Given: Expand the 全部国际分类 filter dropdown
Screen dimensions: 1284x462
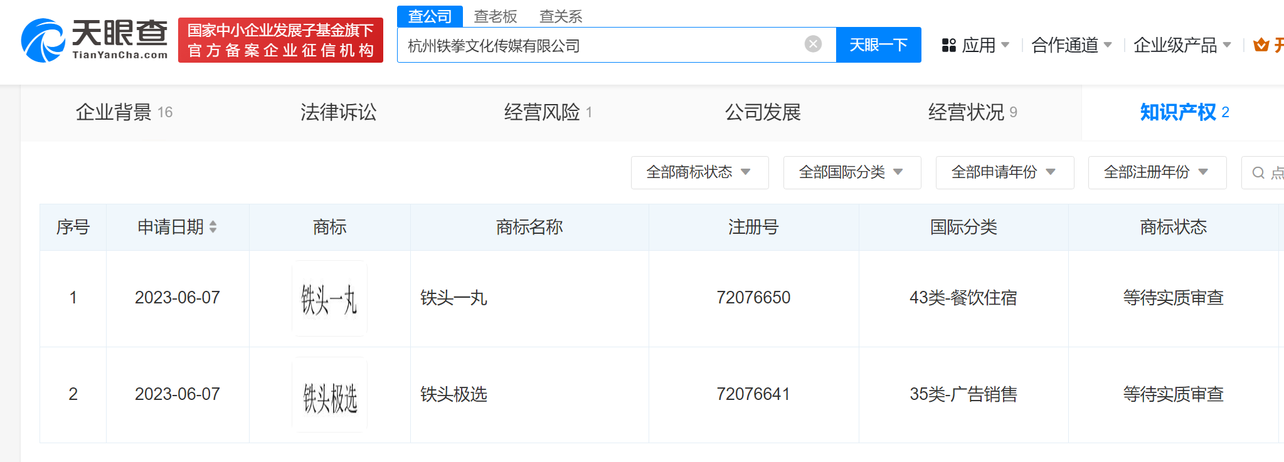Looking at the screenshot, I should 852,172.
